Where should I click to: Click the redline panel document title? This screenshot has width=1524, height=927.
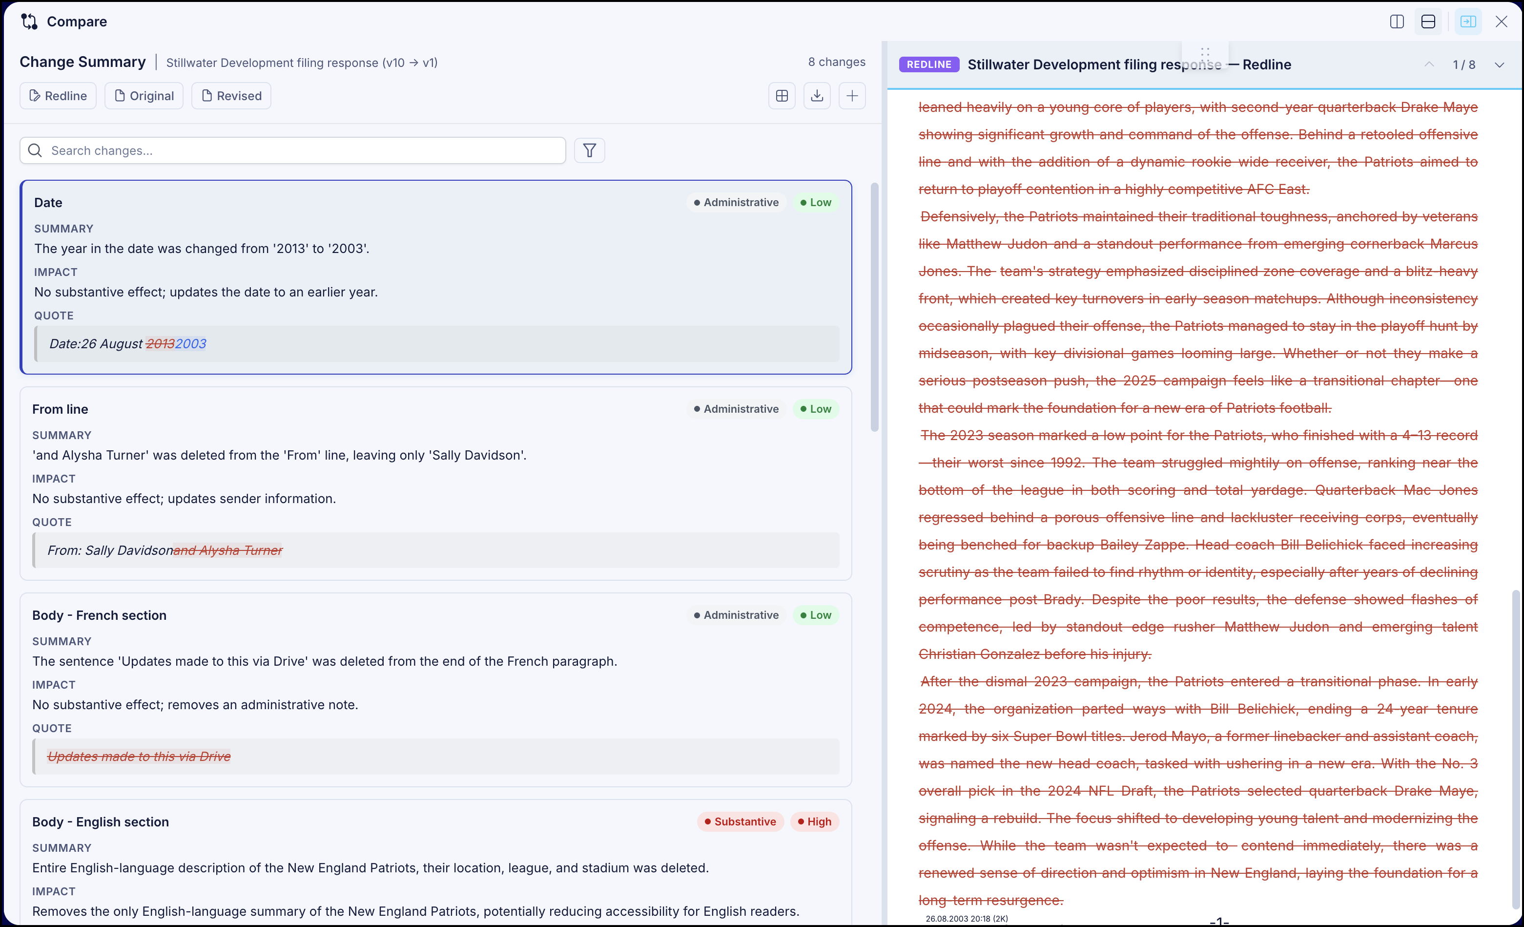1130,64
